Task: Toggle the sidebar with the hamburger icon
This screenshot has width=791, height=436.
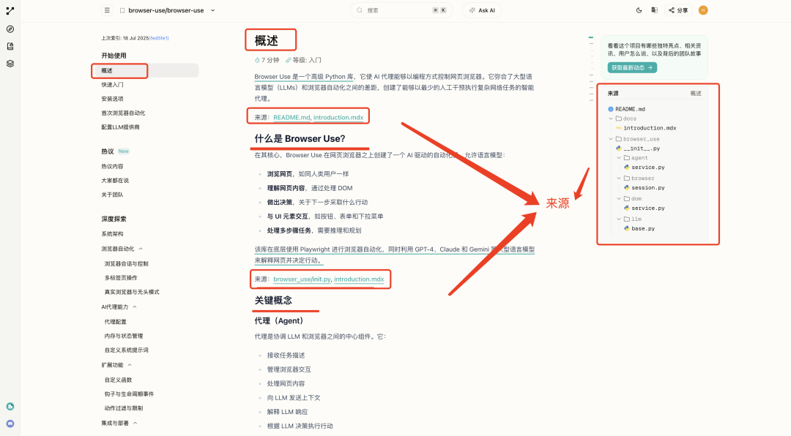Action: pyautogui.click(x=107, y=10)
